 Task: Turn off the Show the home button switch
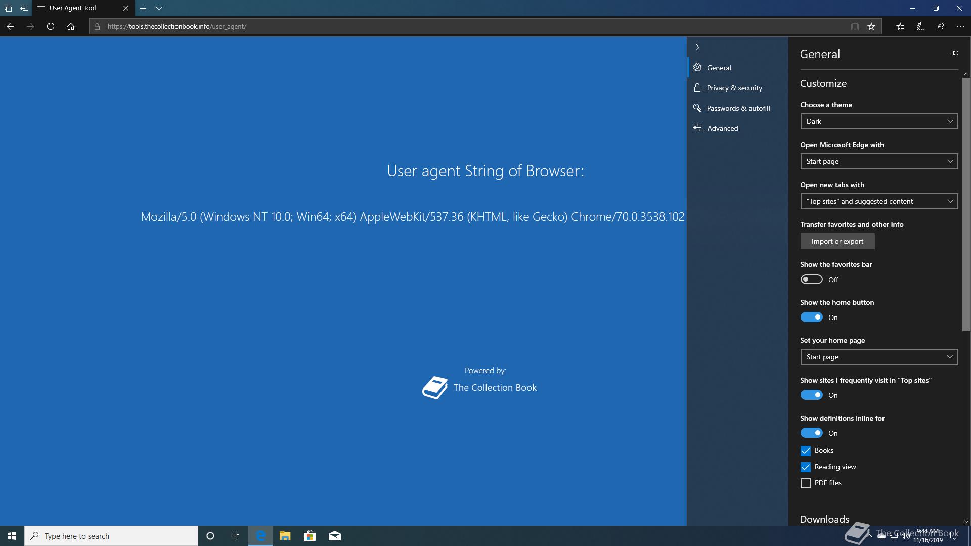(811, 317)
